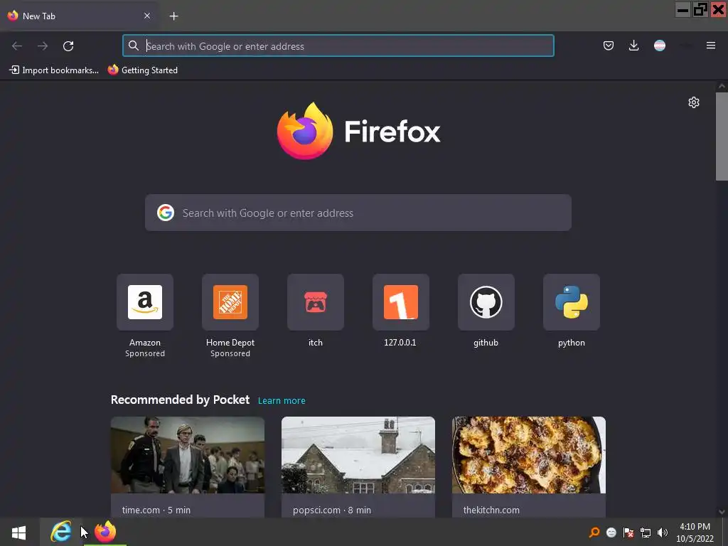Click the round gray tray icon
Viewport: 728px width, 546px height.
click(x=611, y=532)
